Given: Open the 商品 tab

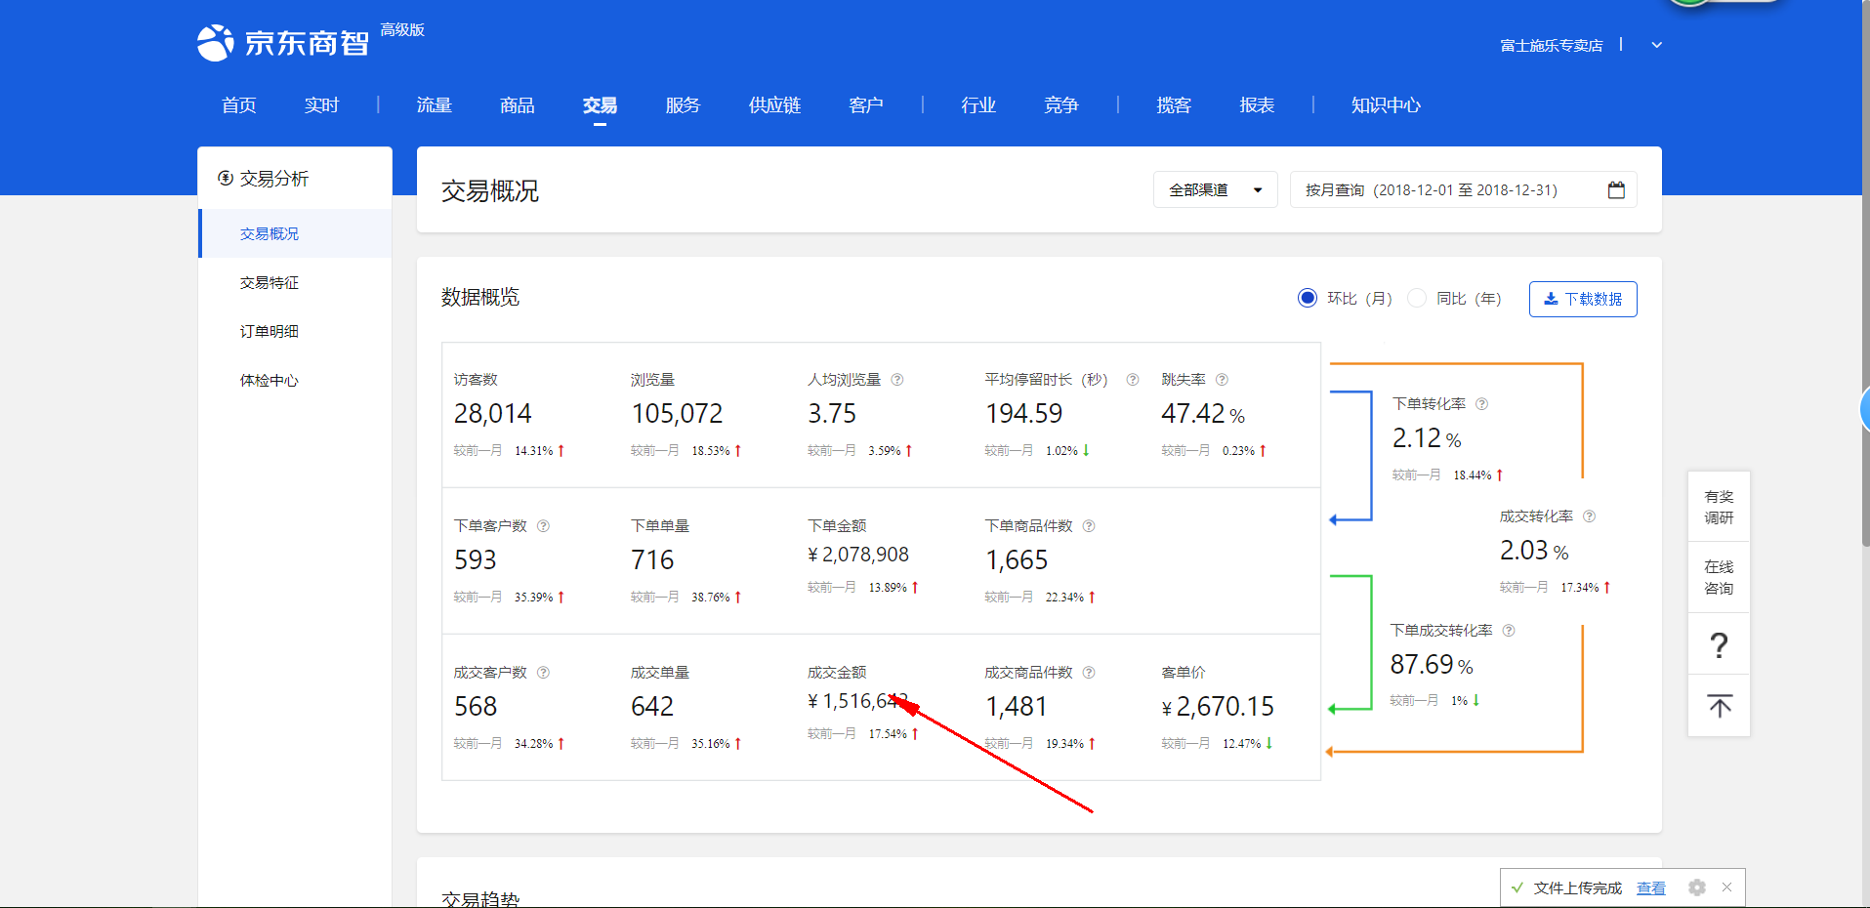Looking at the screenshot, I should (518, 105).
